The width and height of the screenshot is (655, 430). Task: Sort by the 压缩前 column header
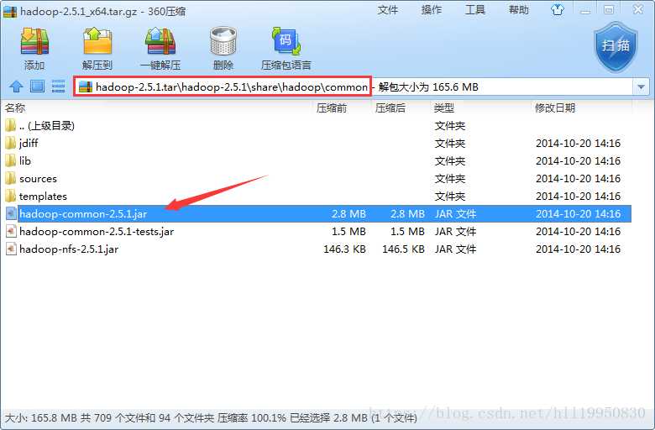[x=331, y=108]
